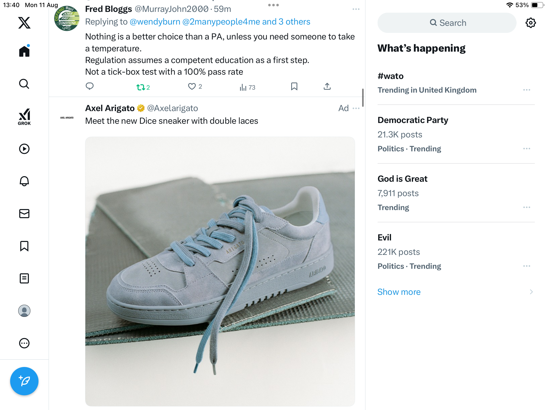Screen dimensions: 547x410
Task: Open Grok from the sidebar
Action: (24, 117)
